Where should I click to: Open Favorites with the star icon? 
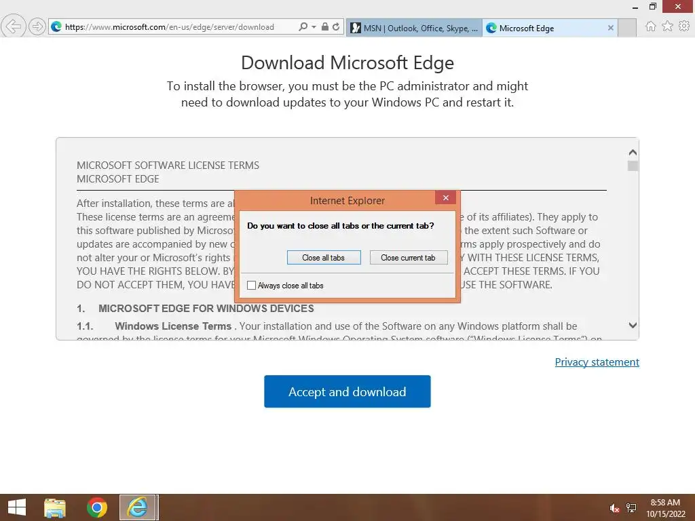click(x=667, y=26)
